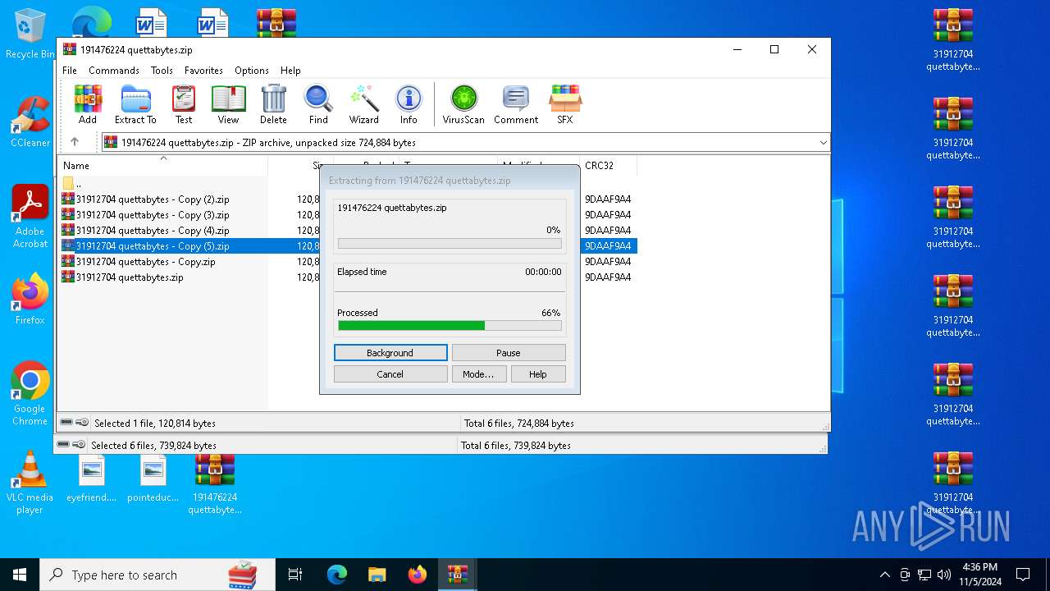Viewport: 1050px width, 591px height.
Task: Open the Help menu
Action: coord(290,71)
